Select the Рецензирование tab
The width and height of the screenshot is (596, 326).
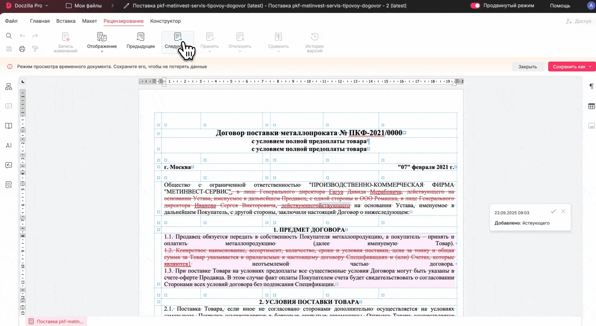click(x=123, y=21)
